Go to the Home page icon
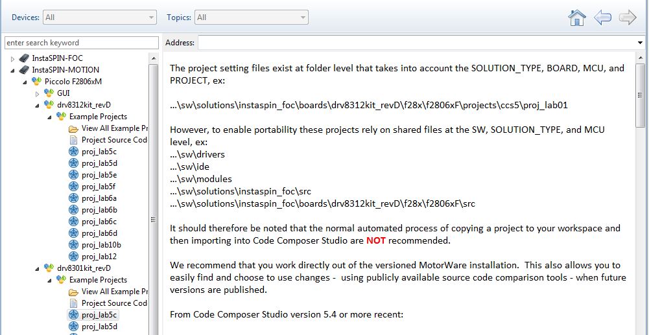Viewport: 649px width, 335px height. pyautogui.click(x=577, y=17)
